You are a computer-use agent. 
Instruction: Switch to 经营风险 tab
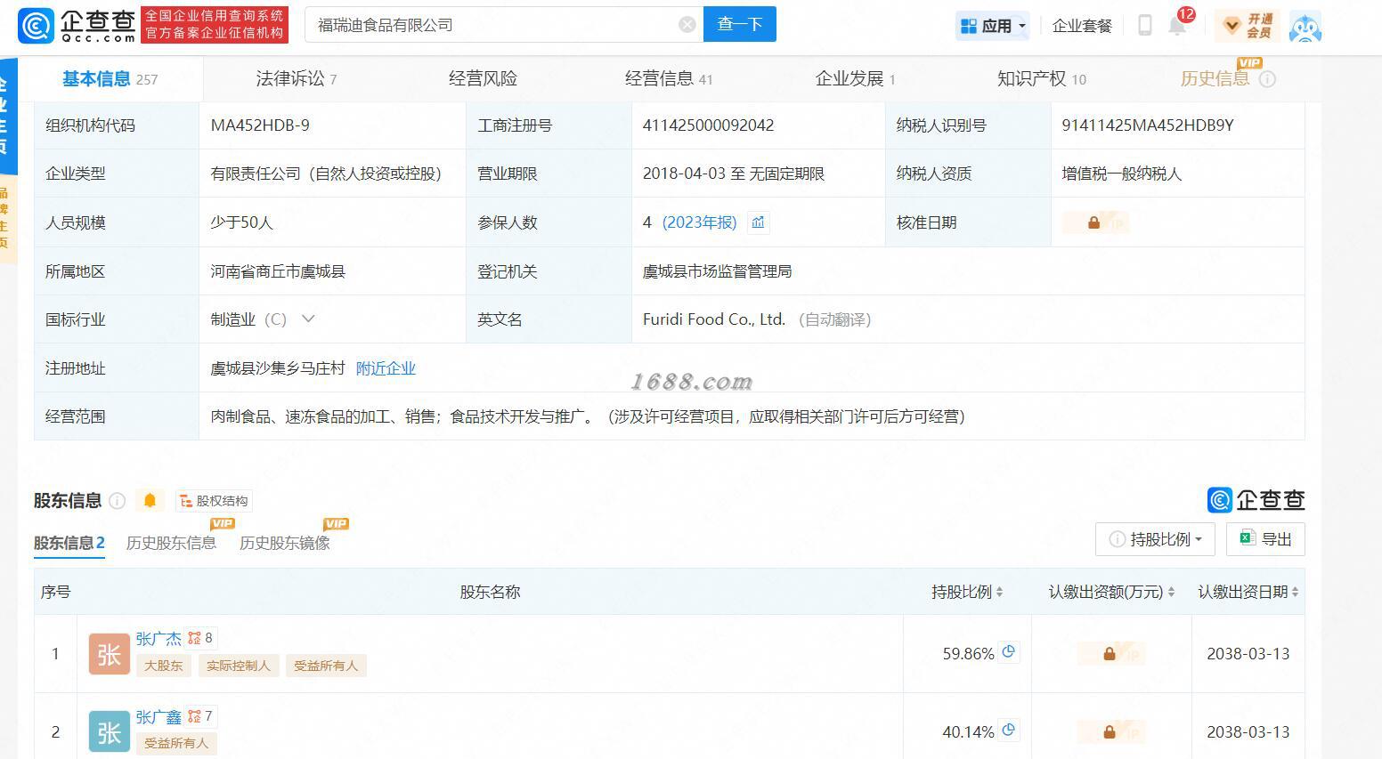coord(483,79)
